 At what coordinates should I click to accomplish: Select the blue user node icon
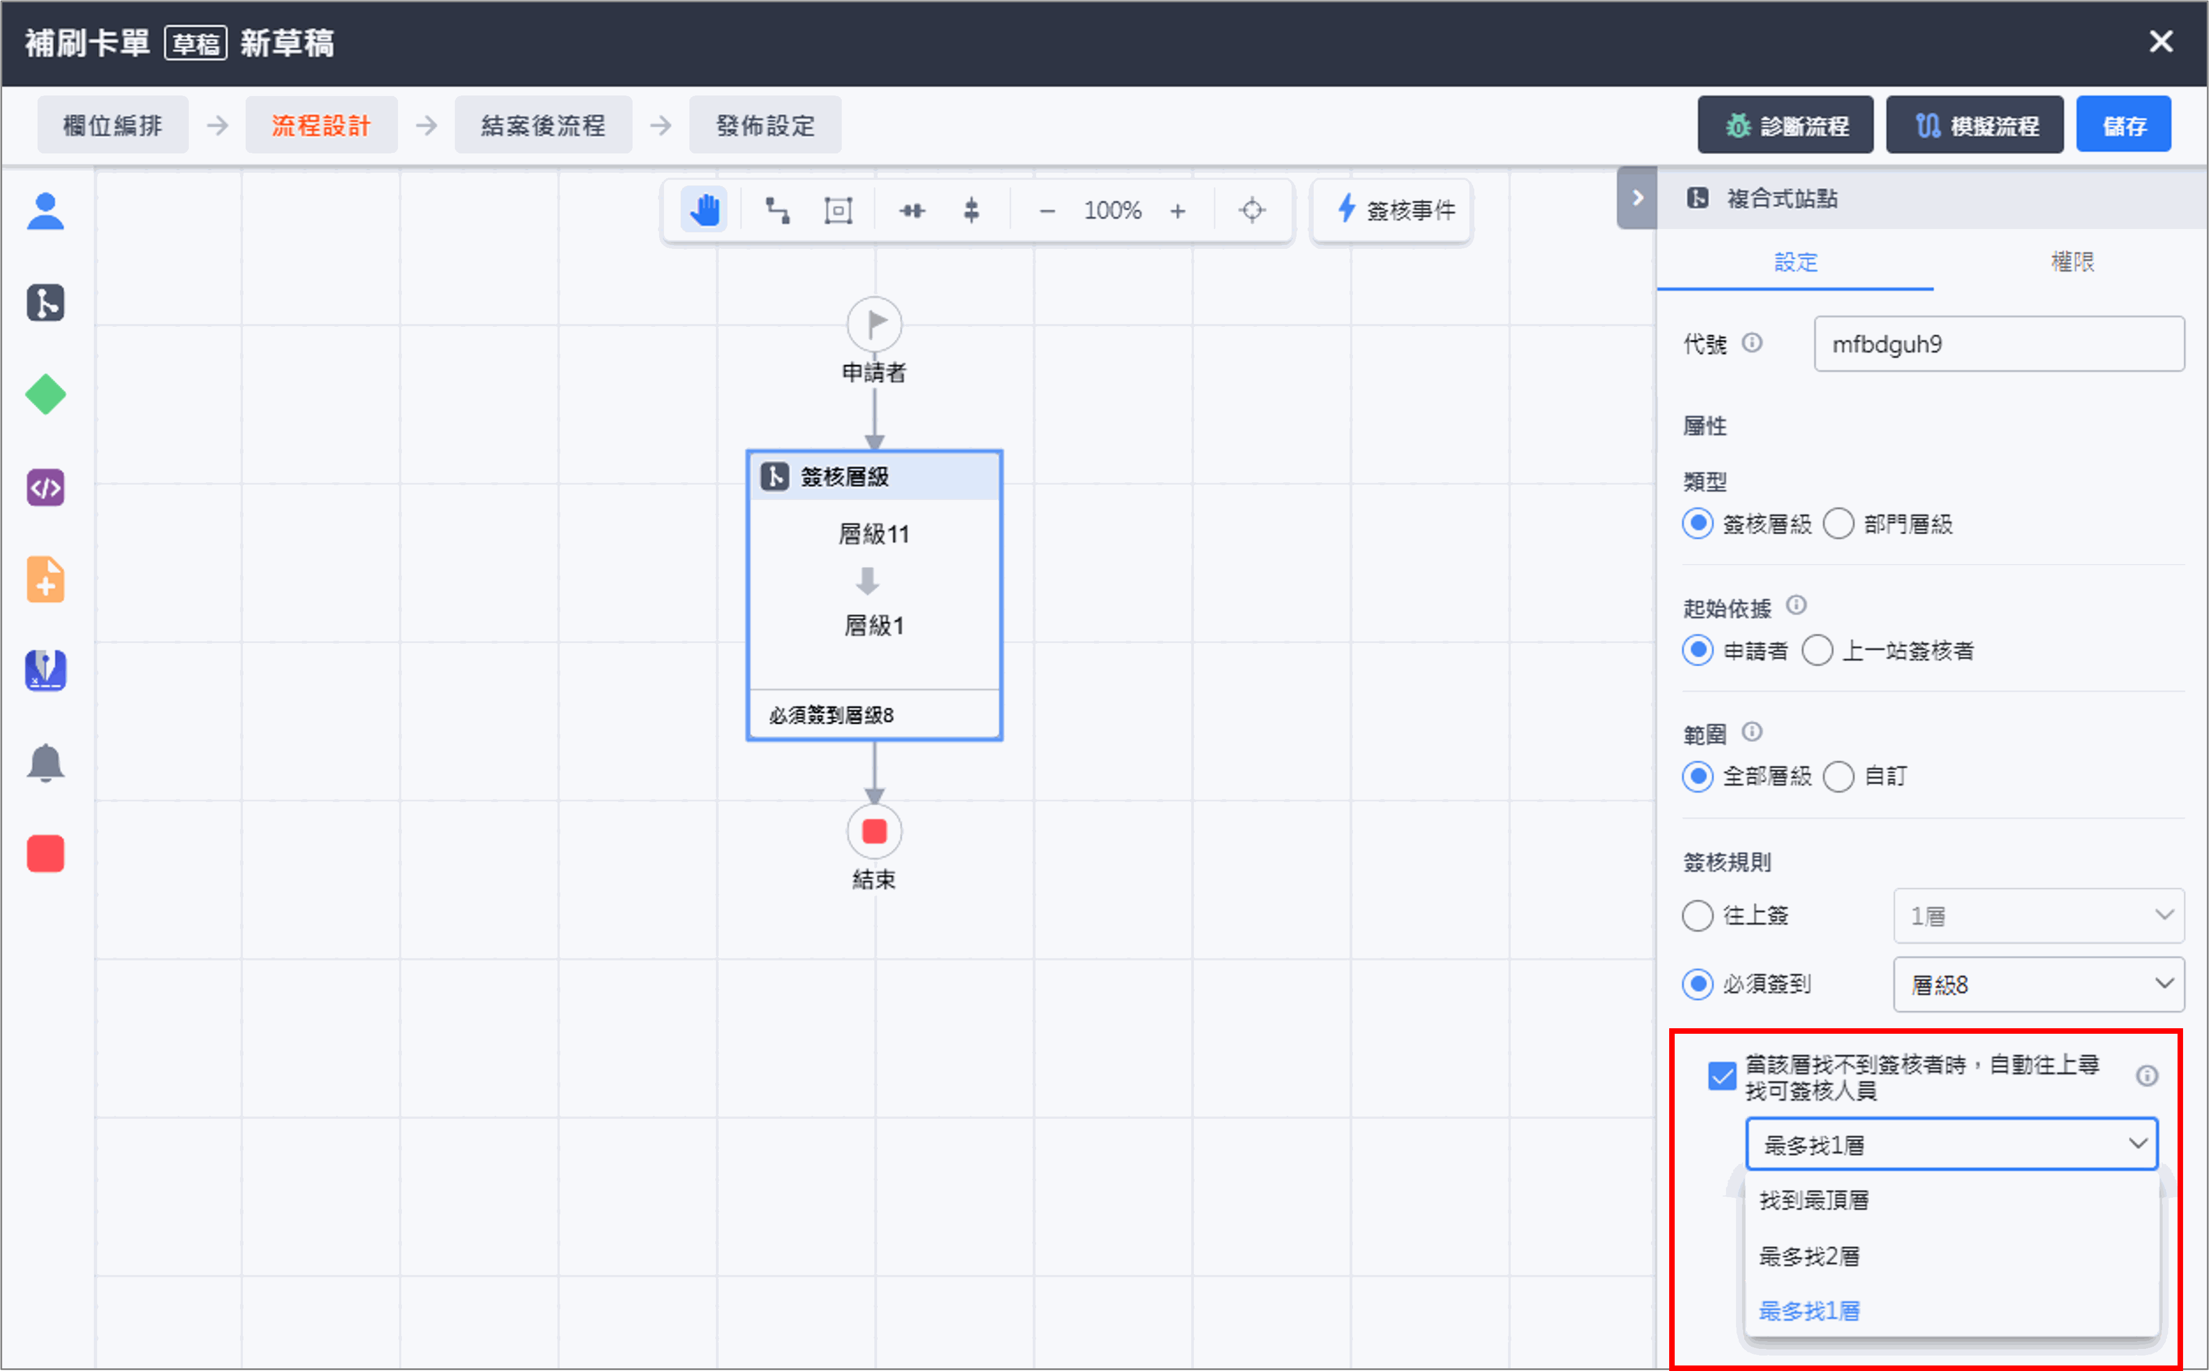(x=45, y=211)
